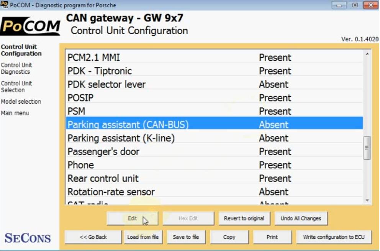Select Parking assistant (K-line) row
The width and height of the screenshot is (380, 251).
pyautogui.click(x=214, y=138)
